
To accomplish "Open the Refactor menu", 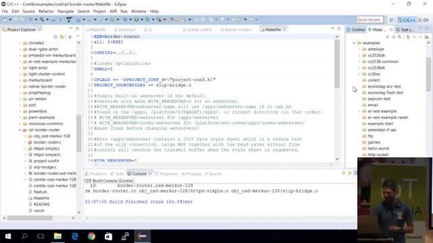I will 46,11.
